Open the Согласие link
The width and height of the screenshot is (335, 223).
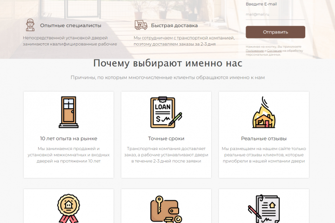(275, 51)
